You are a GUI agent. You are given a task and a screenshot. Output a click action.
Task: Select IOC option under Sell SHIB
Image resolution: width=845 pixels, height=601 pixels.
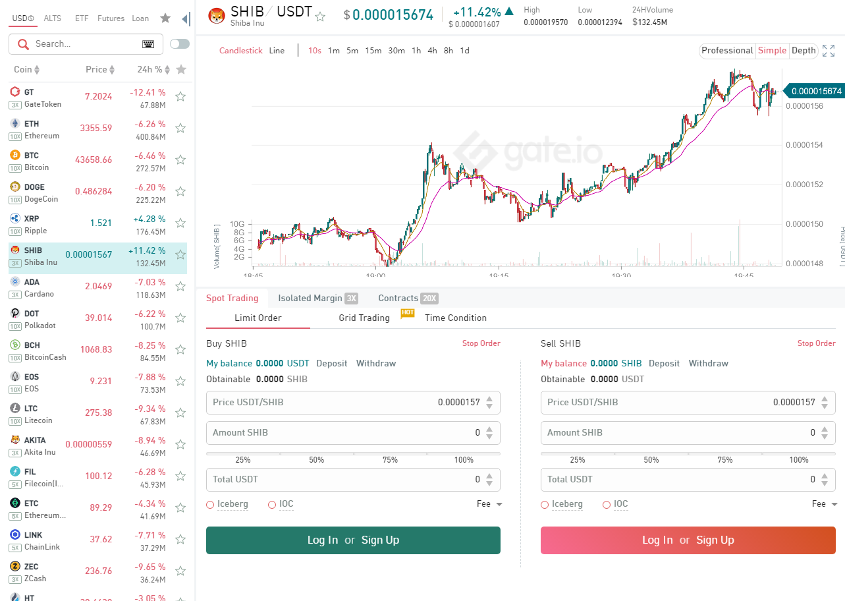pyautogui.click(x=607, y=505)
